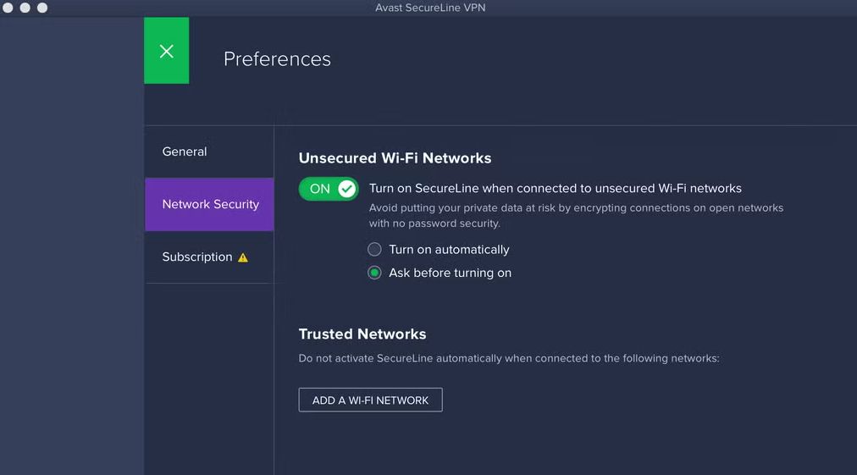Click the Avast SecureLine VPN window title
This screenshot has width=857, height=475.
tap(430, 8)
